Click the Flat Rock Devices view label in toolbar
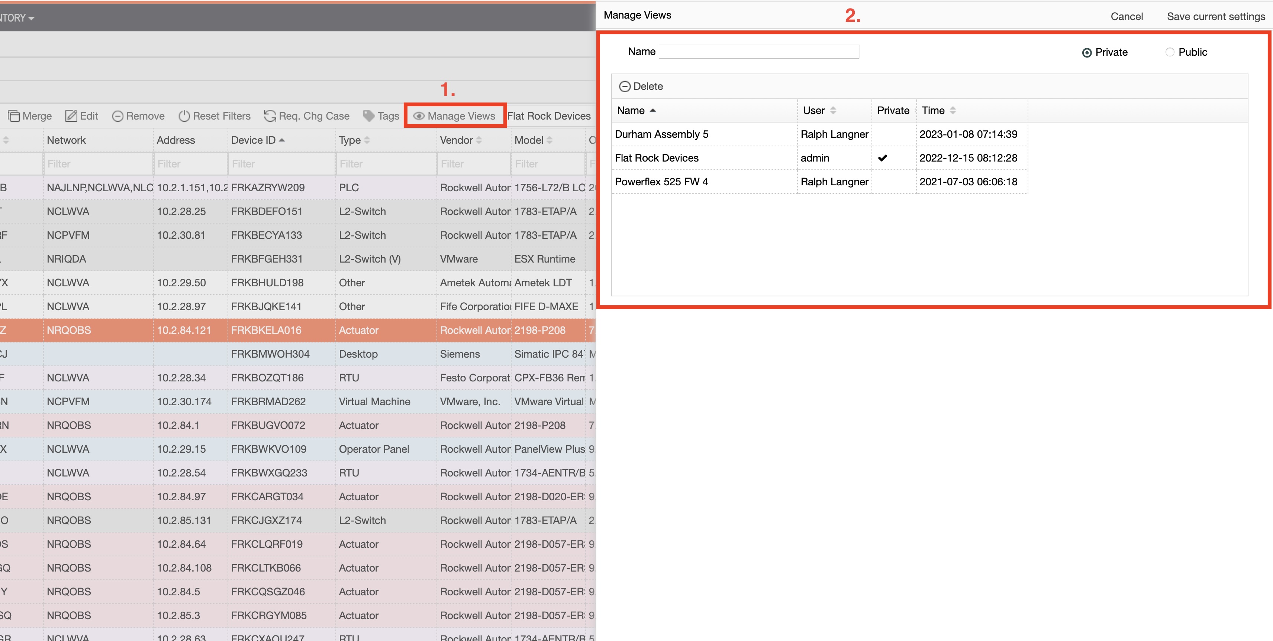Image resolution: width=1273 pixels, height=641 pixels. 548,116
